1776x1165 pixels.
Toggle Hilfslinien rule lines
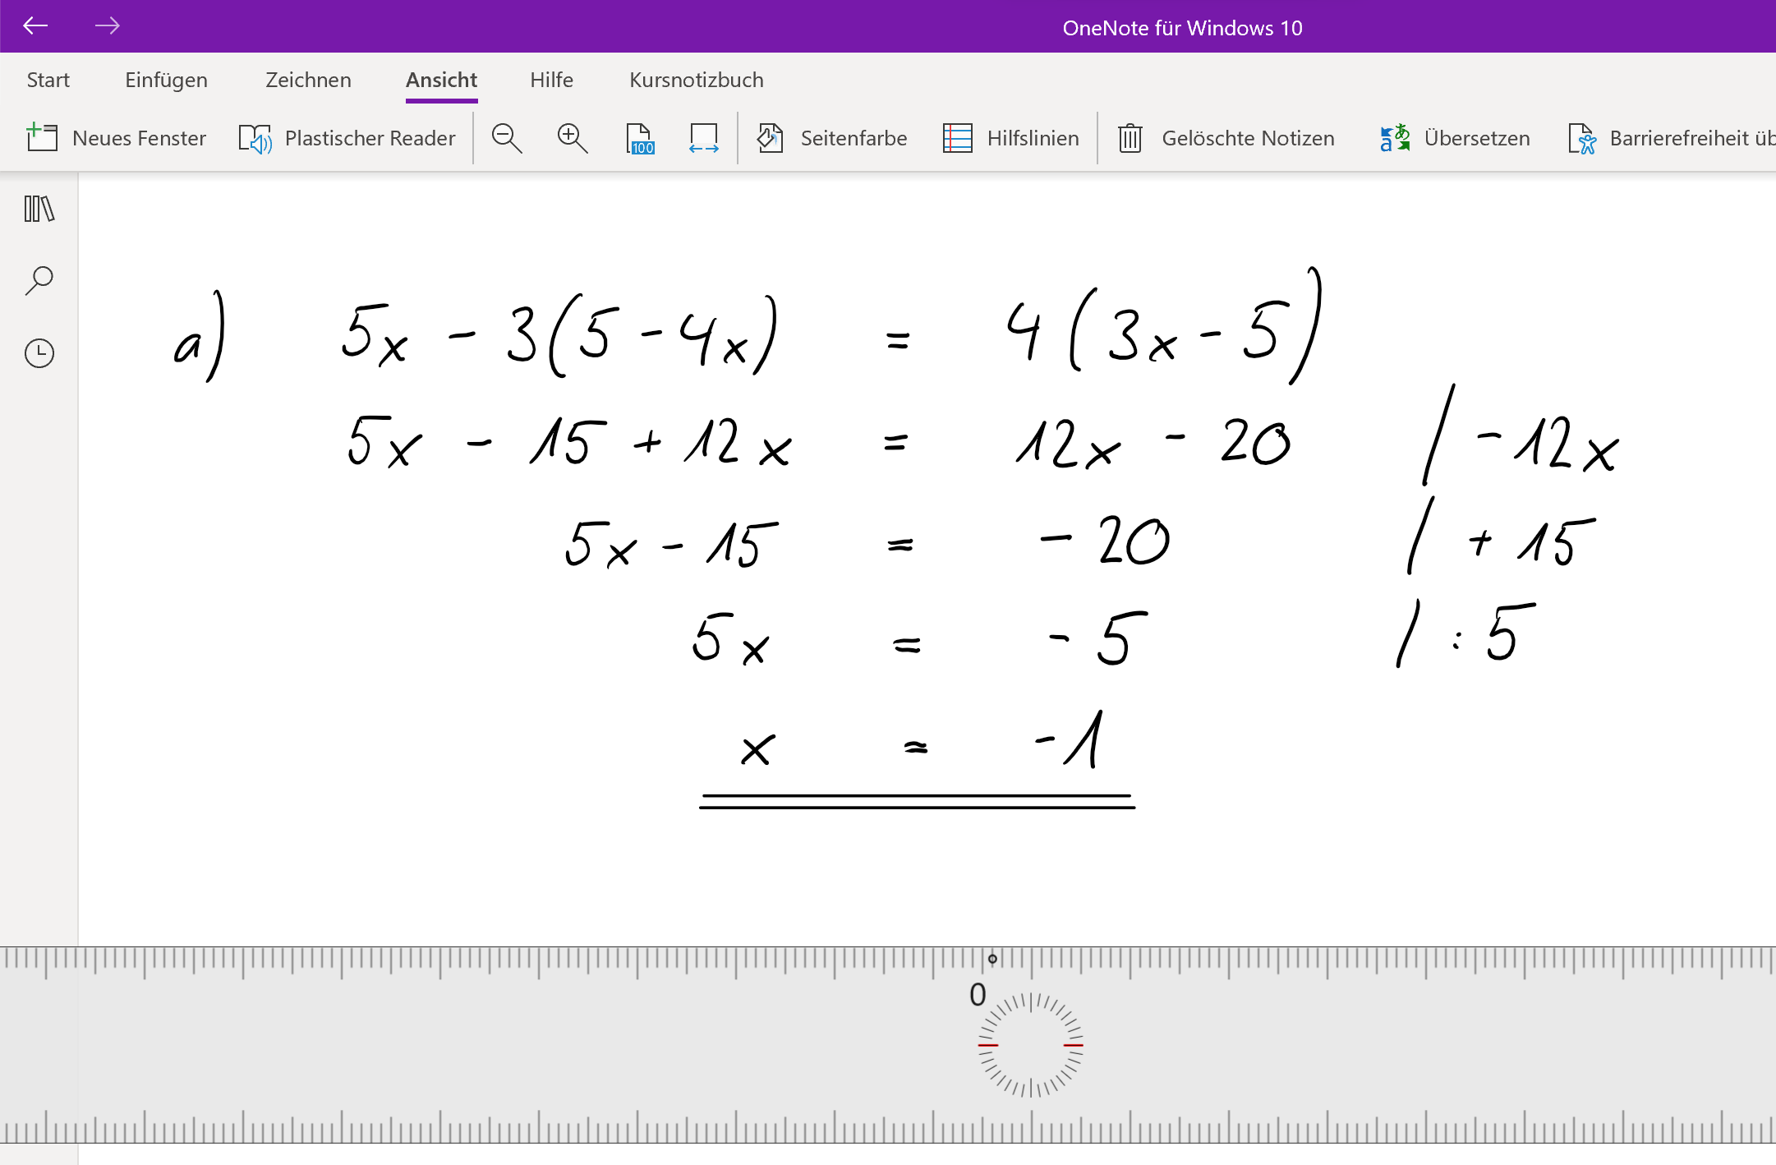pos(1011,138)
